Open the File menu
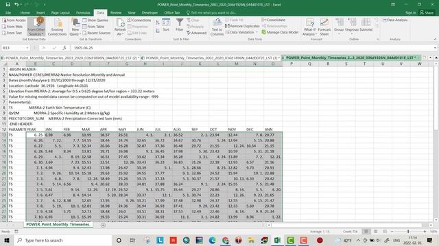439x246 pixels. (8, 12)
